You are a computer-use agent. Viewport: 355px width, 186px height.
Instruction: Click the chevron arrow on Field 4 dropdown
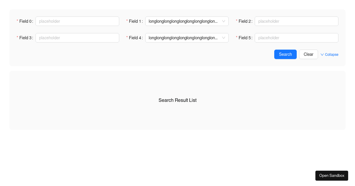click(x=223, y=38)
